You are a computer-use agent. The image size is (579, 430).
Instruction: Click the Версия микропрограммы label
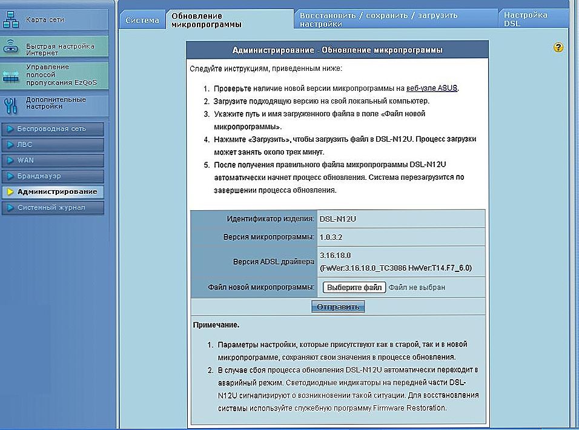pos(268,237)
